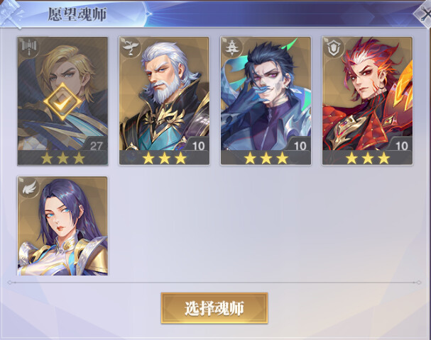Close the 愿望魂师 dialog
The image size is (431, 340).
pyautogui.click(x=425, y=13)
